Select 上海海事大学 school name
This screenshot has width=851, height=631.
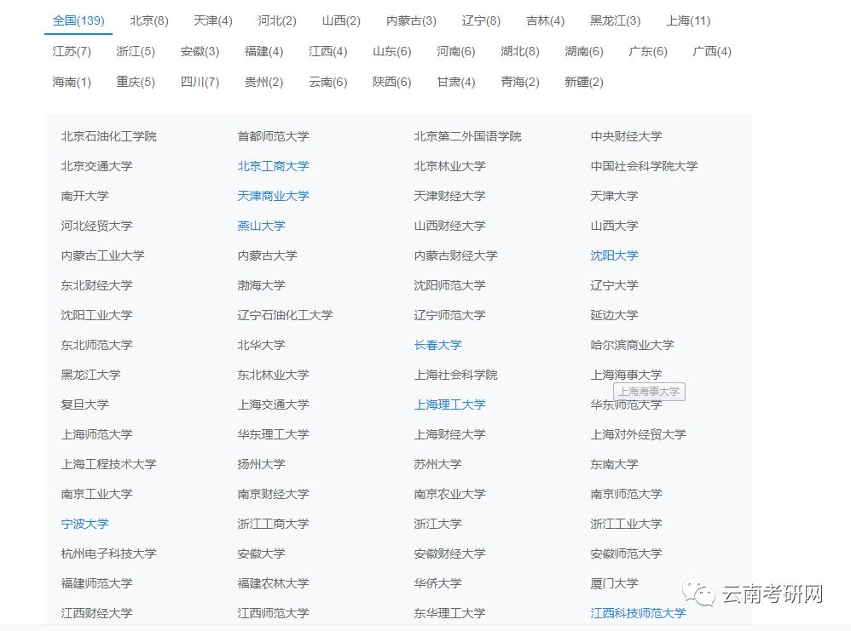(x=626, y=375)
